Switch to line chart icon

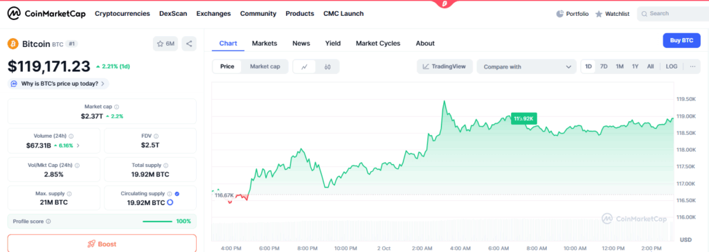(305, 66)
